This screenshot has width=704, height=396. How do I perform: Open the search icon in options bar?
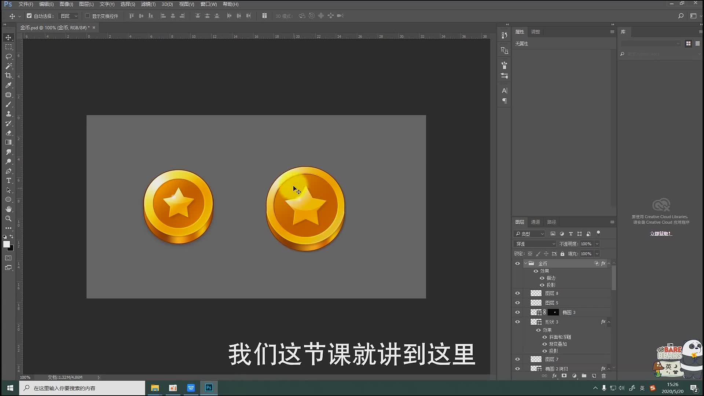[x=681, y=16]
